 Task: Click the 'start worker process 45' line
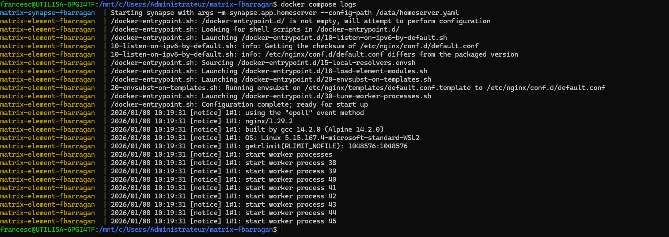[x=223, y=221]
